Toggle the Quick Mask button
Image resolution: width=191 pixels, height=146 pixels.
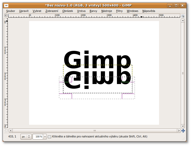6,131
